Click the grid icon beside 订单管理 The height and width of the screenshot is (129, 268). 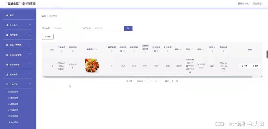(7, 84)
